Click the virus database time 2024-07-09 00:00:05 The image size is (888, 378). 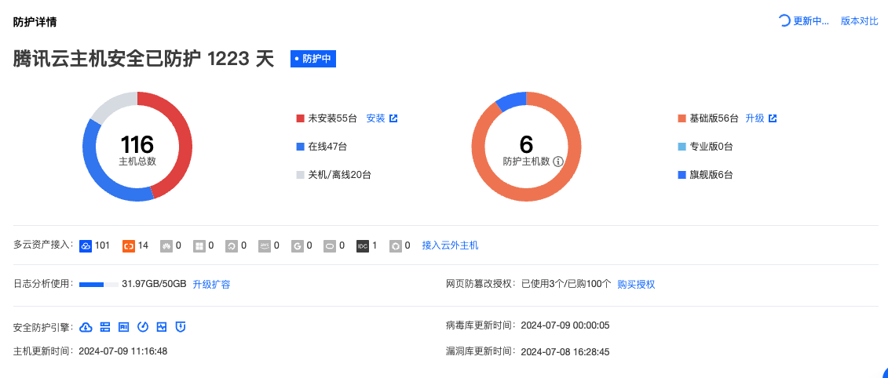565,325
